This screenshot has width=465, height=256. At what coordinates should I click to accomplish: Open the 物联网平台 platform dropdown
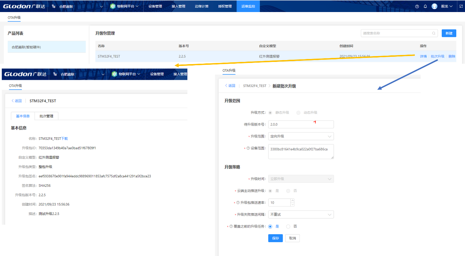(125, 6)
